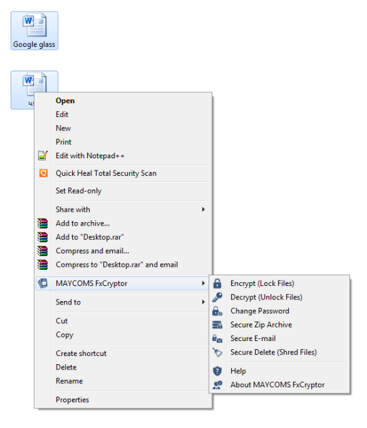Image resolution: width=367 pixels, height=428 pixels.
Task: Click WinRAR icon beside Add to archive
Action: (43, 224)
